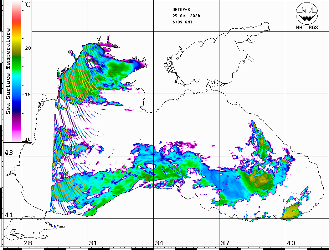The image size is (329, 250).
Task: Select the 'METOP-B' satellite label
Action: 181,10
